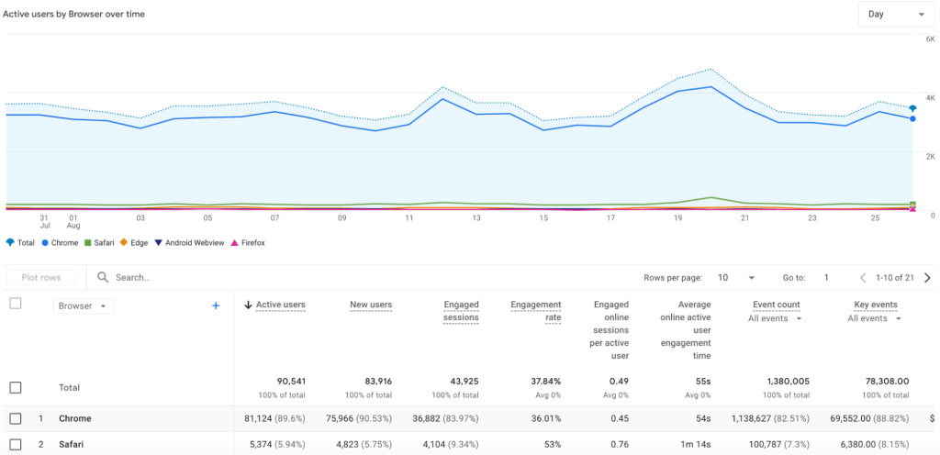Tick the Chrome row checkbox
940x455 pixels.
[15, 418]
